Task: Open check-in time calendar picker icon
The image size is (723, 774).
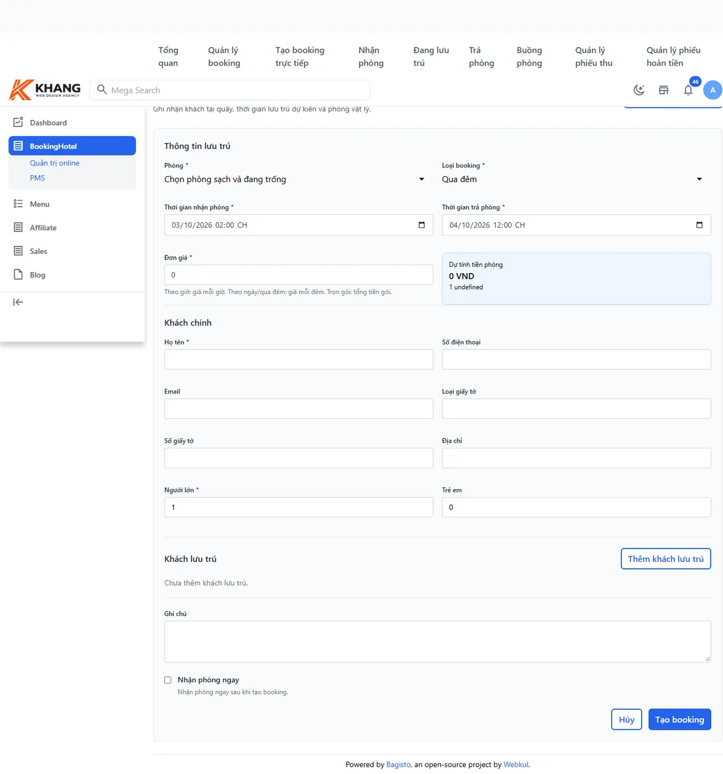Action: [x=421, y=225]
